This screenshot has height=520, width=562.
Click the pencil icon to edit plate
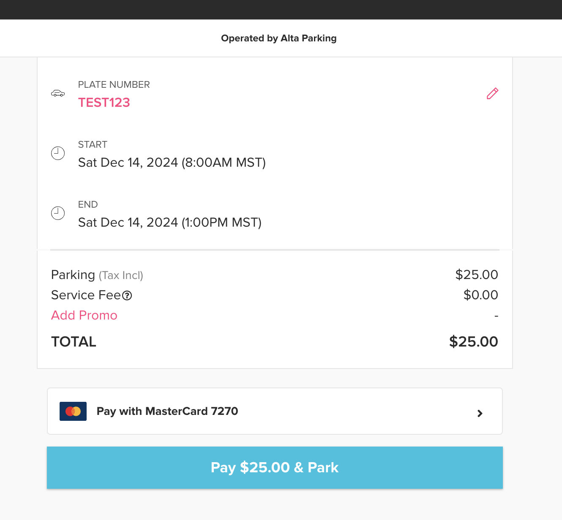492,93
